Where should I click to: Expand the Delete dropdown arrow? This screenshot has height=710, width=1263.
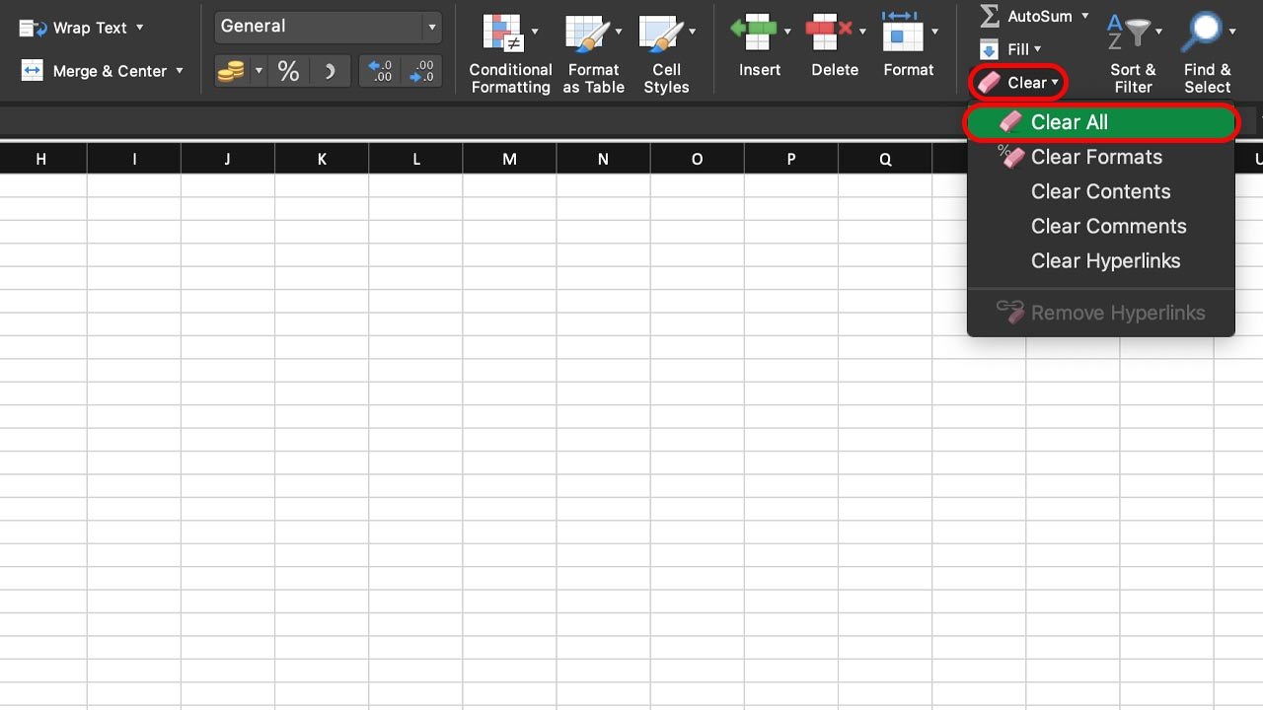point(861,32)
